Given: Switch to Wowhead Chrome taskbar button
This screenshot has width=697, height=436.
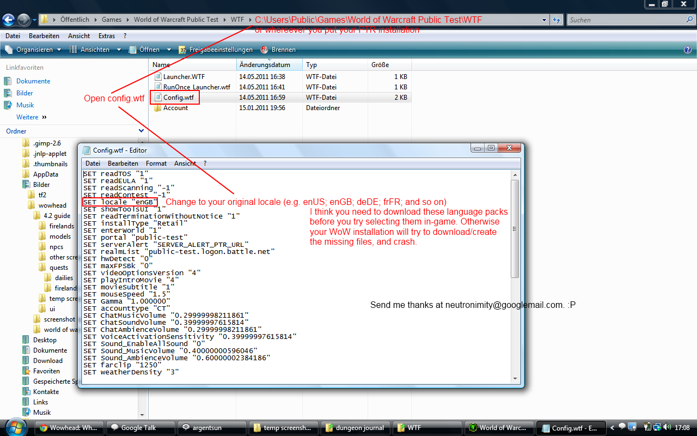Looking at the screenshot, I should [x=69, y=428].
